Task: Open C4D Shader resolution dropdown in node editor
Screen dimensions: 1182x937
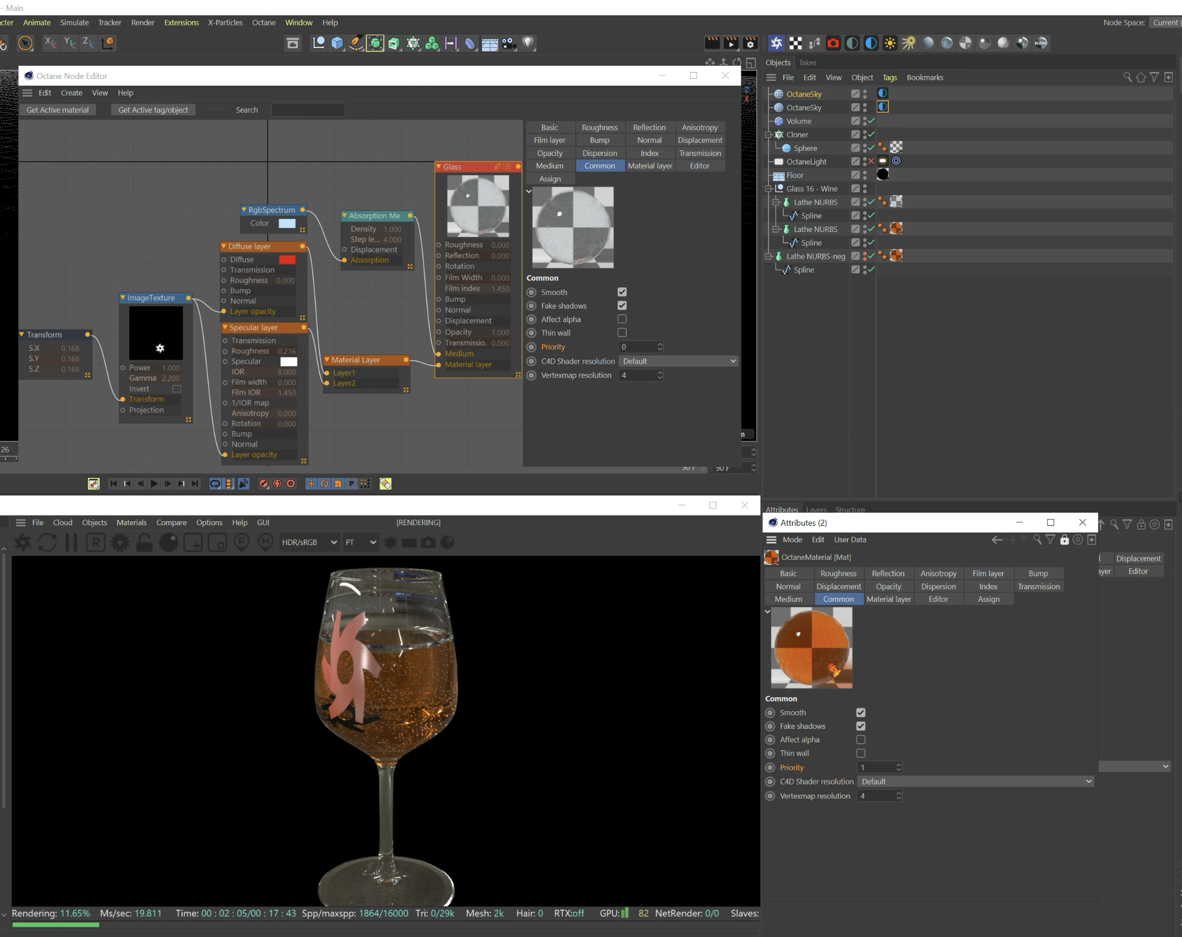Action: (x=677, y=361)
